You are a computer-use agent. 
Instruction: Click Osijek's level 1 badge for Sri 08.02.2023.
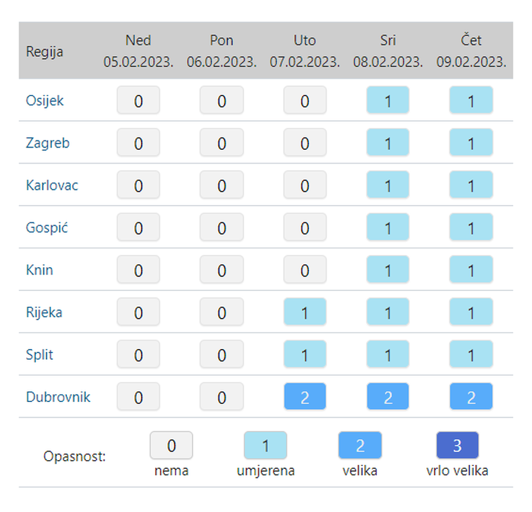(388, 100)
